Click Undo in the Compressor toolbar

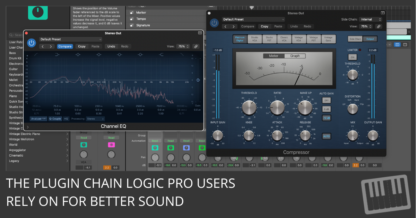tap(294, 26)
